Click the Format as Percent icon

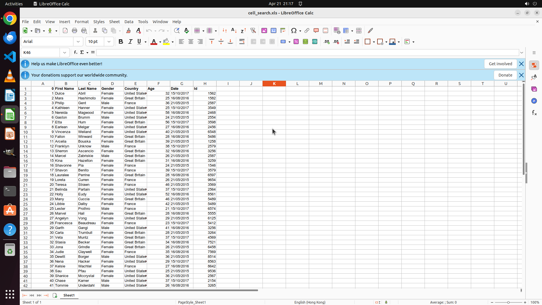click(x=296, y=42)
